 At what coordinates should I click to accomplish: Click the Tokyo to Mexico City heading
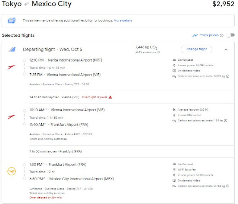[x=36, y=4]
